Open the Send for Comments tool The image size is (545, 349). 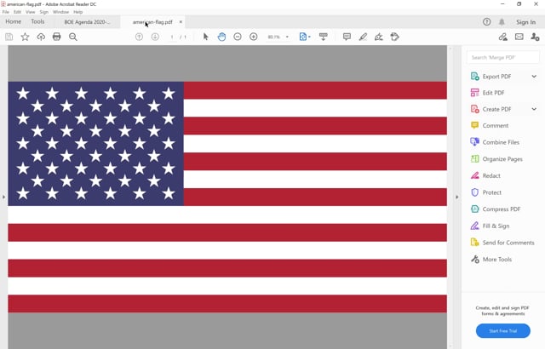(502, 243)
